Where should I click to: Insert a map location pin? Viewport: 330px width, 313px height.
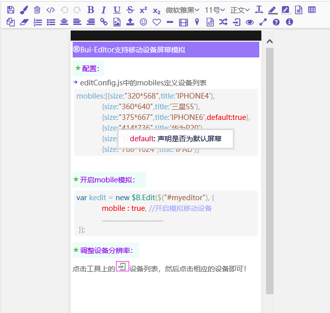(197, 22)
